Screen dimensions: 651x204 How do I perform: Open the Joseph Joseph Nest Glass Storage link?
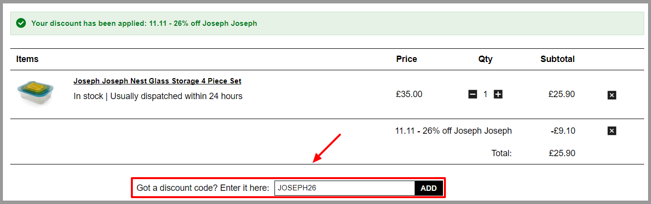[x=157, y=81]
